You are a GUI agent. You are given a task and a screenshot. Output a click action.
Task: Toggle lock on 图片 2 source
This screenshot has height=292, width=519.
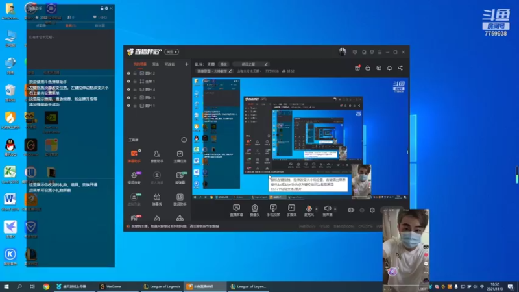pos(135,73)
